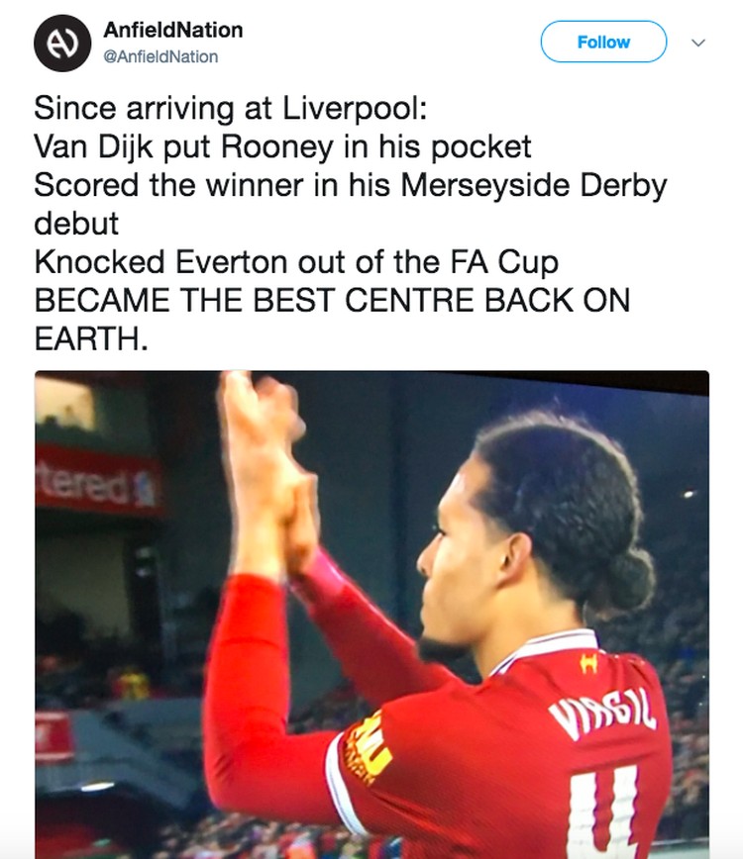Click the shirt number in the photo

(x=606, y=811)
